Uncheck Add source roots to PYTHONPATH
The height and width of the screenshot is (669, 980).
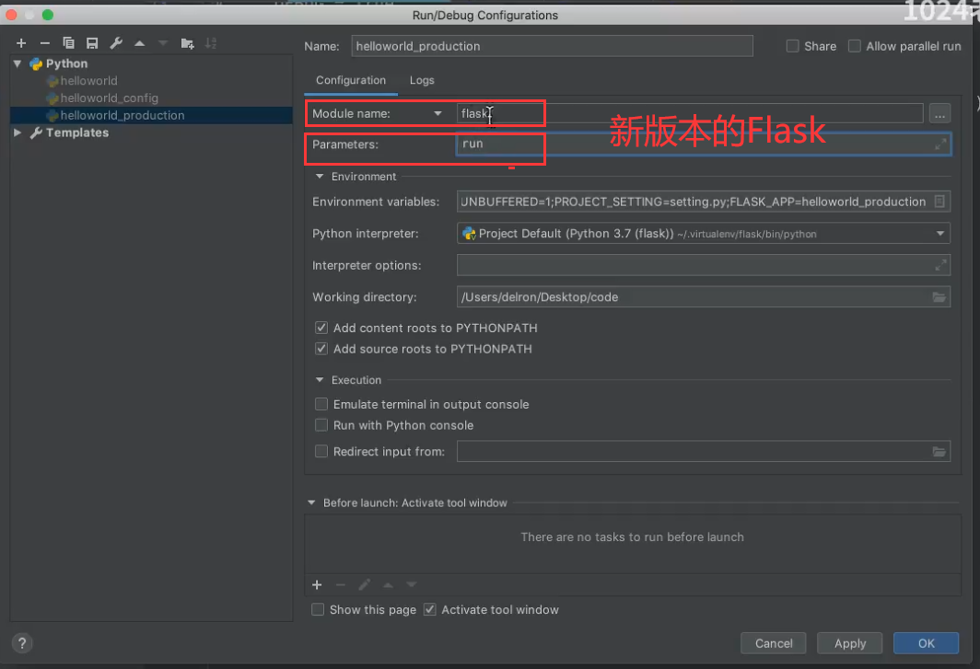coord(321,349)
